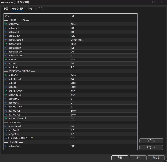
Task: Click the TP / SL section header
Action: [12, 123]
